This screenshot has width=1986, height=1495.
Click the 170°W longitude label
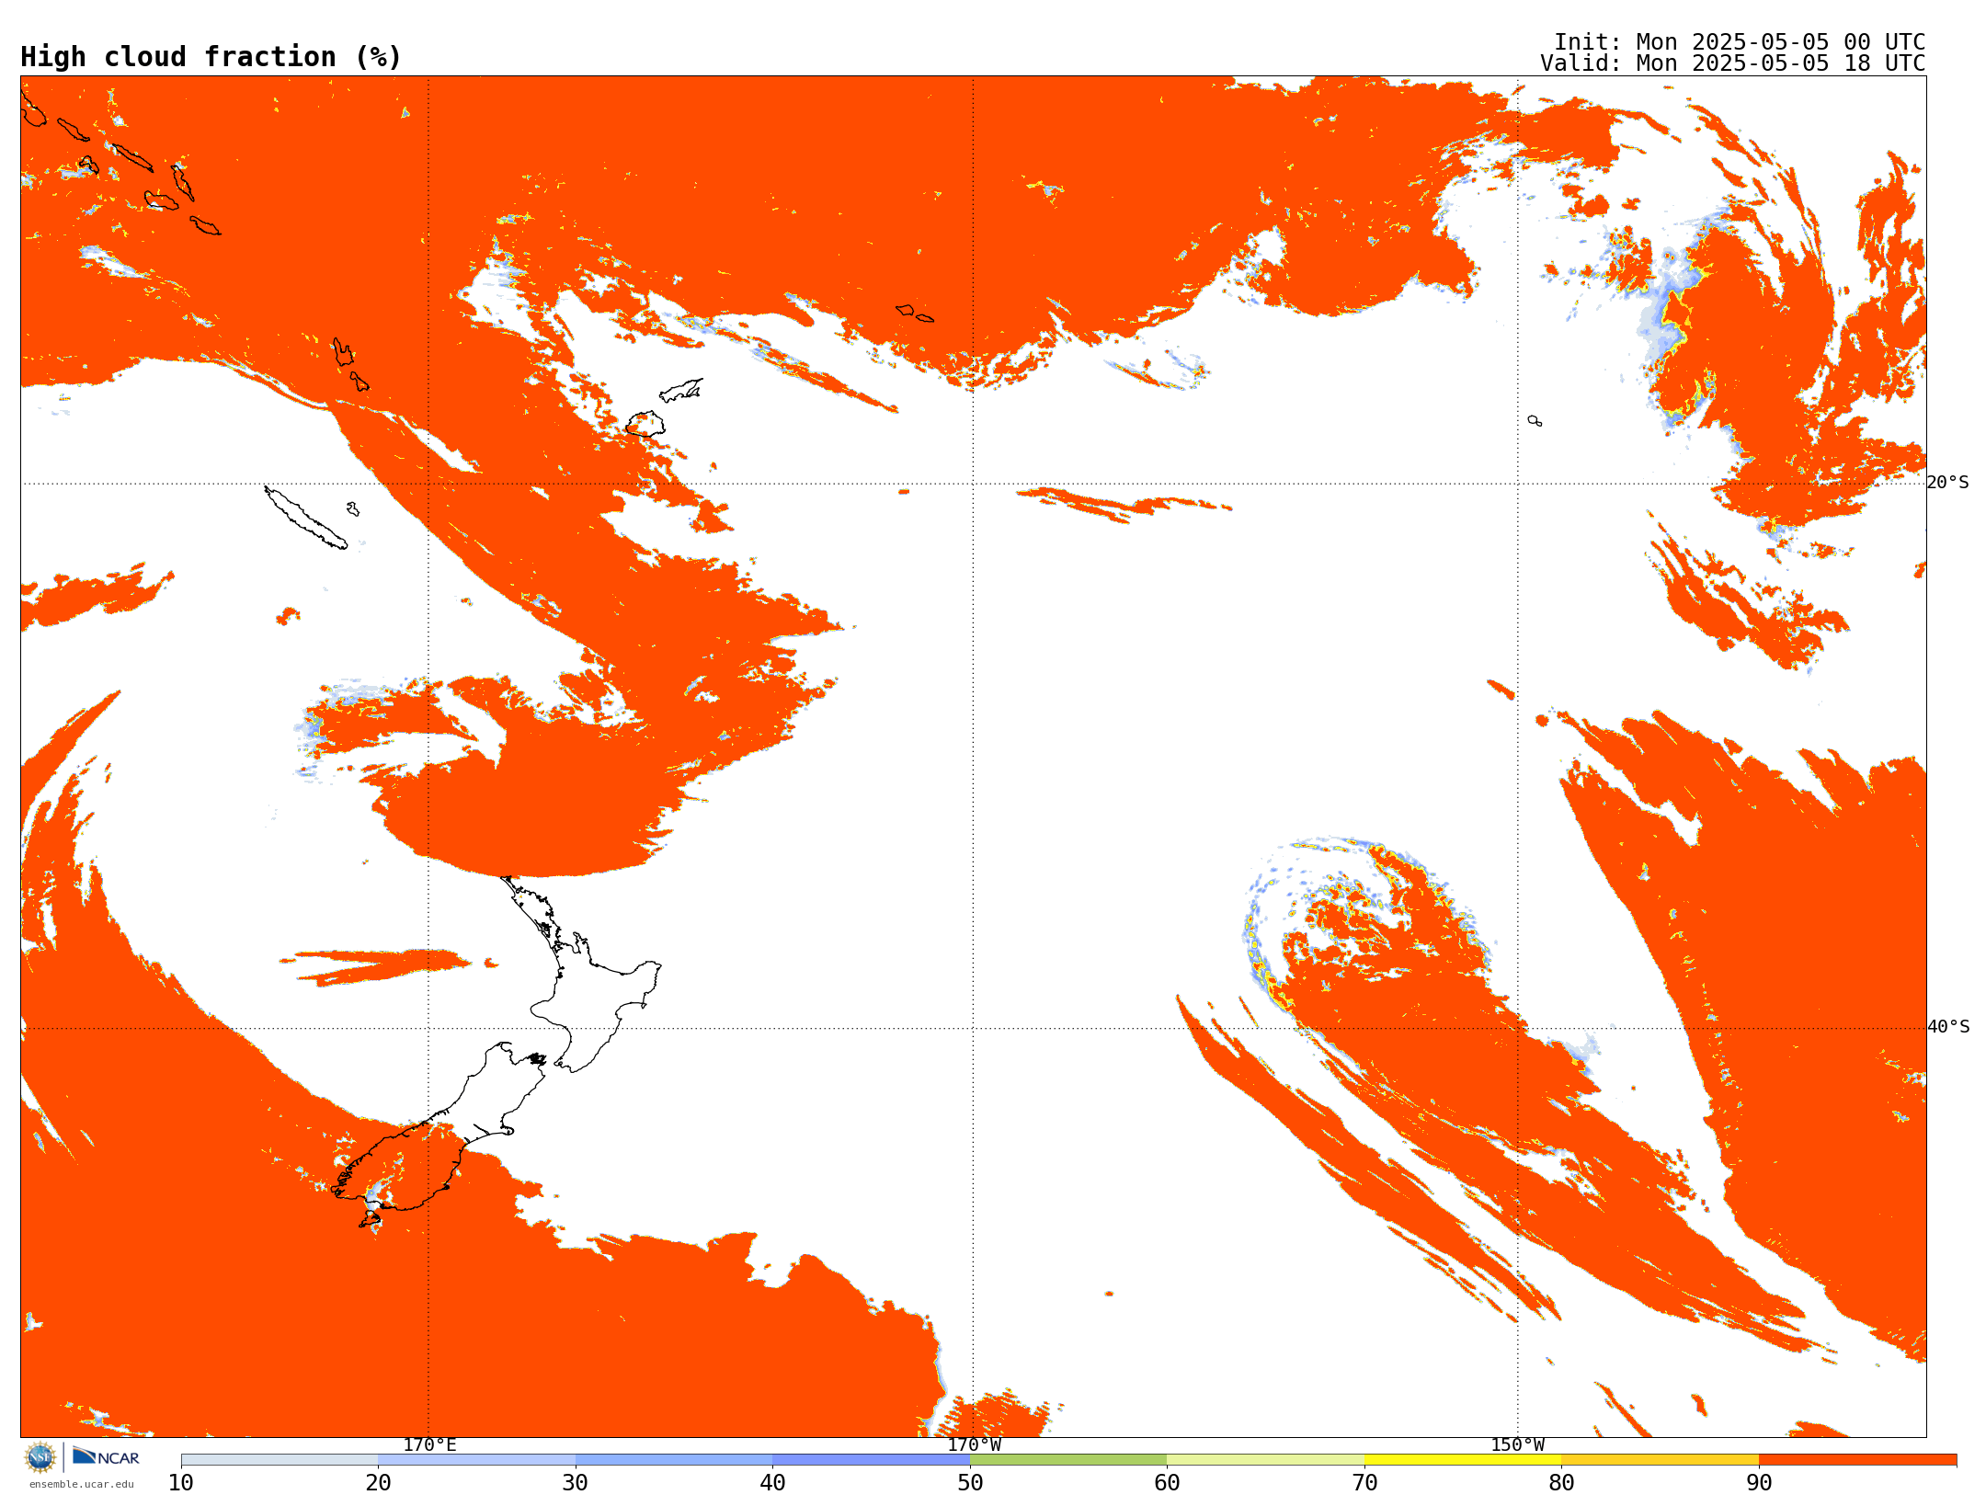tap(974, 1444)
